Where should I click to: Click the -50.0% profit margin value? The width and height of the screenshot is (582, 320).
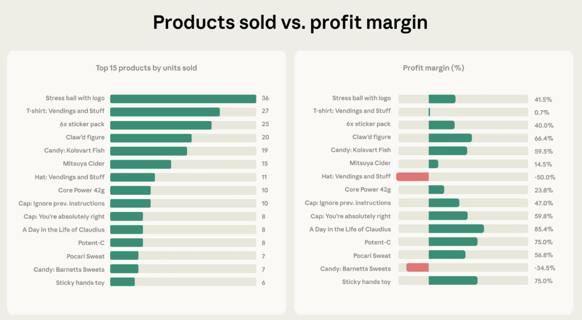[544, 177]
